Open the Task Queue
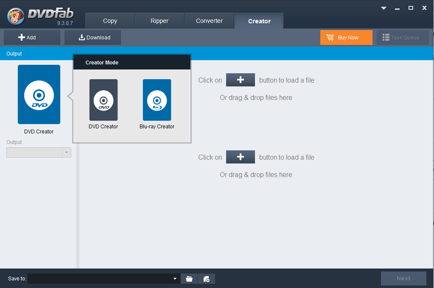The height and width of the screenshot is (288, 434). [403, 38]
